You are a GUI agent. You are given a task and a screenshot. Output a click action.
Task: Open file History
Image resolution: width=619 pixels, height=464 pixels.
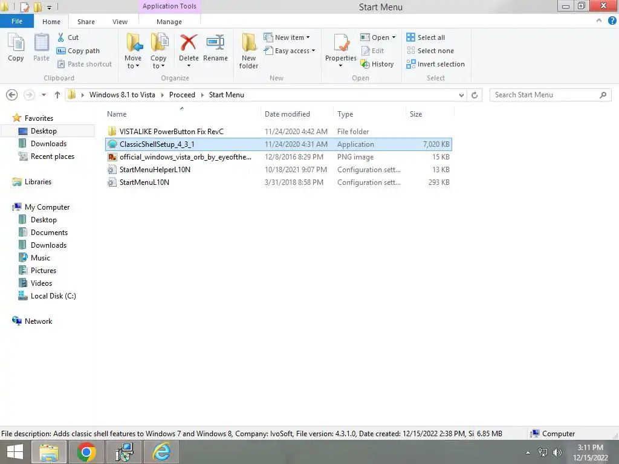click(x=377, y=64)
